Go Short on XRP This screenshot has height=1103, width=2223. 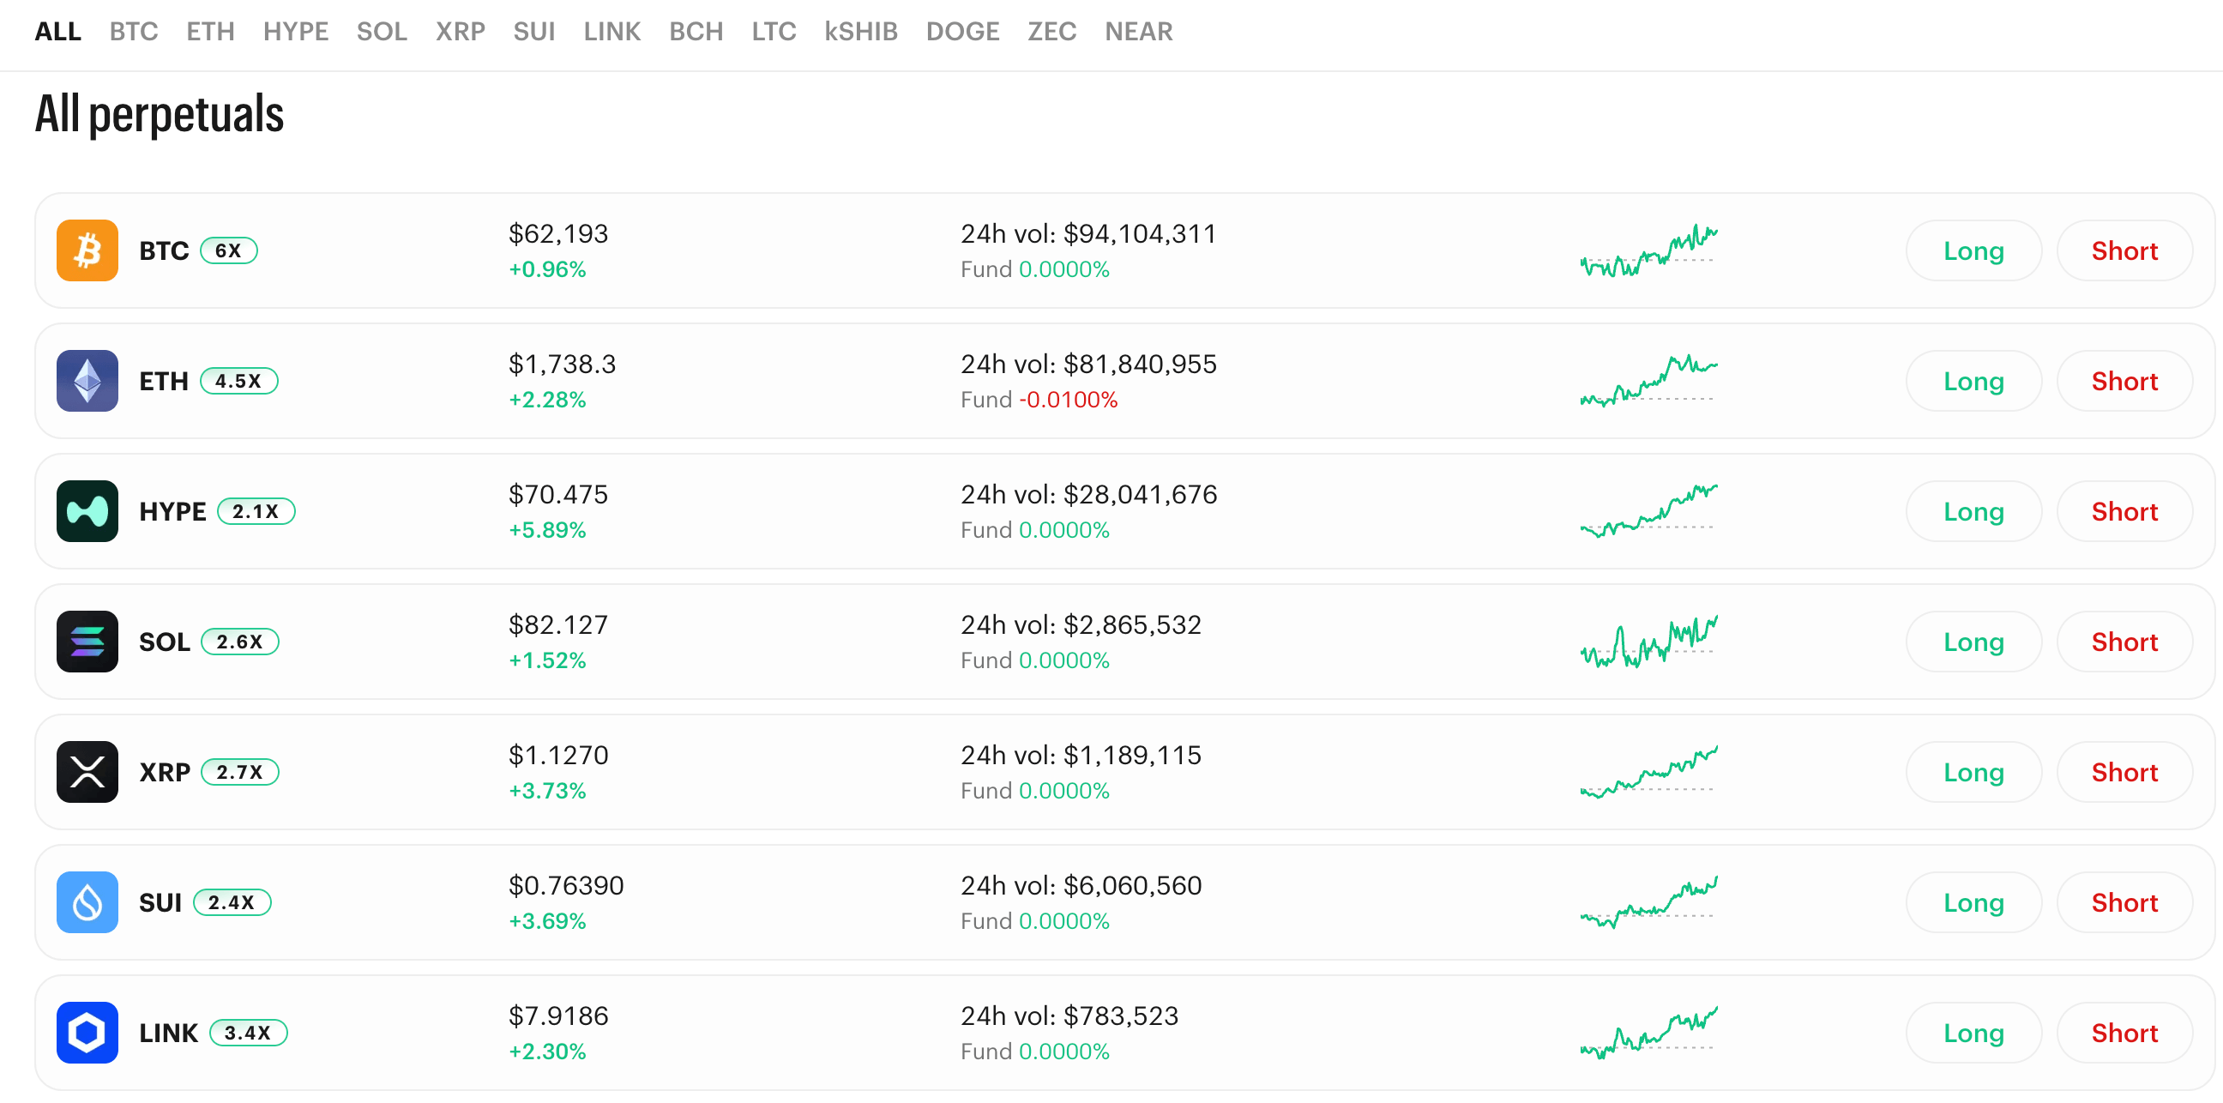coord(2124,772)
